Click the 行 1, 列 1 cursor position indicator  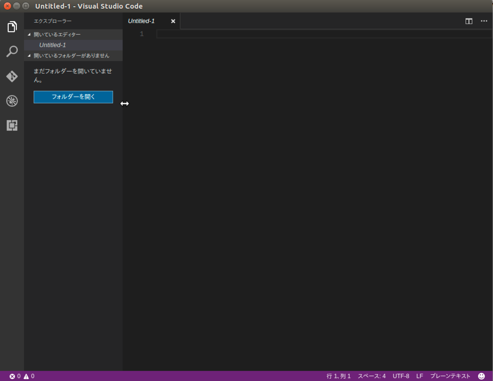point(338,376)
